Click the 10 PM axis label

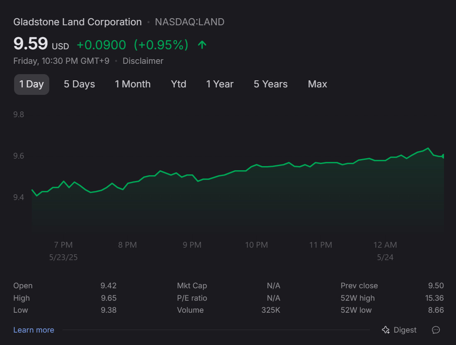click(x=256, y=245)
